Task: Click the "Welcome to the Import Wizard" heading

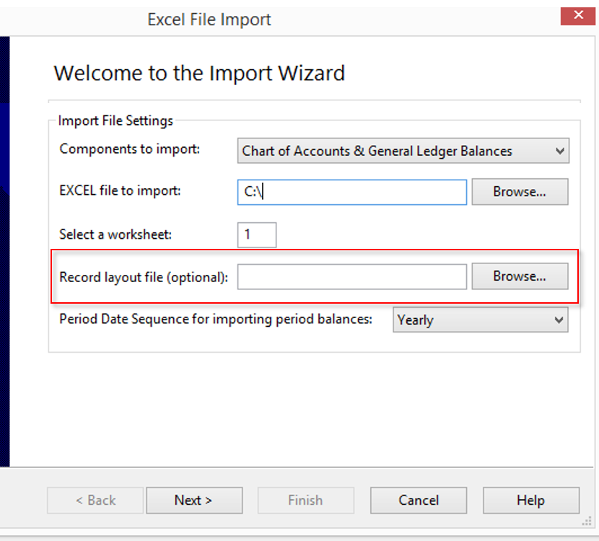Action: click(x=199, y=73)
